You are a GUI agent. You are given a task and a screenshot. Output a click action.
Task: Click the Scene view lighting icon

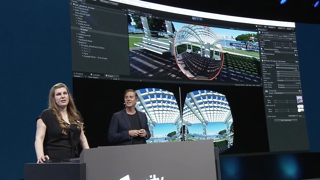click(x=151, y=16)
